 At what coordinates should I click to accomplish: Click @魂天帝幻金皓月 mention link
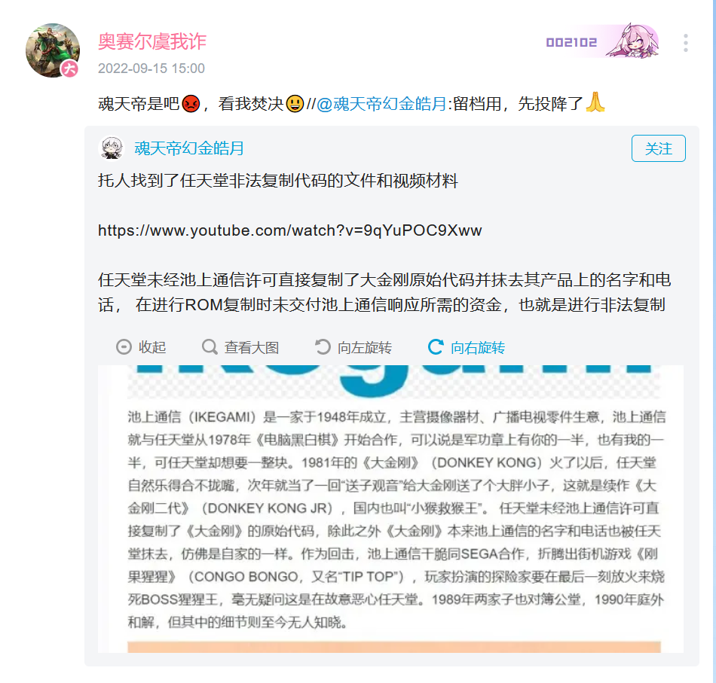pos(381,104)
